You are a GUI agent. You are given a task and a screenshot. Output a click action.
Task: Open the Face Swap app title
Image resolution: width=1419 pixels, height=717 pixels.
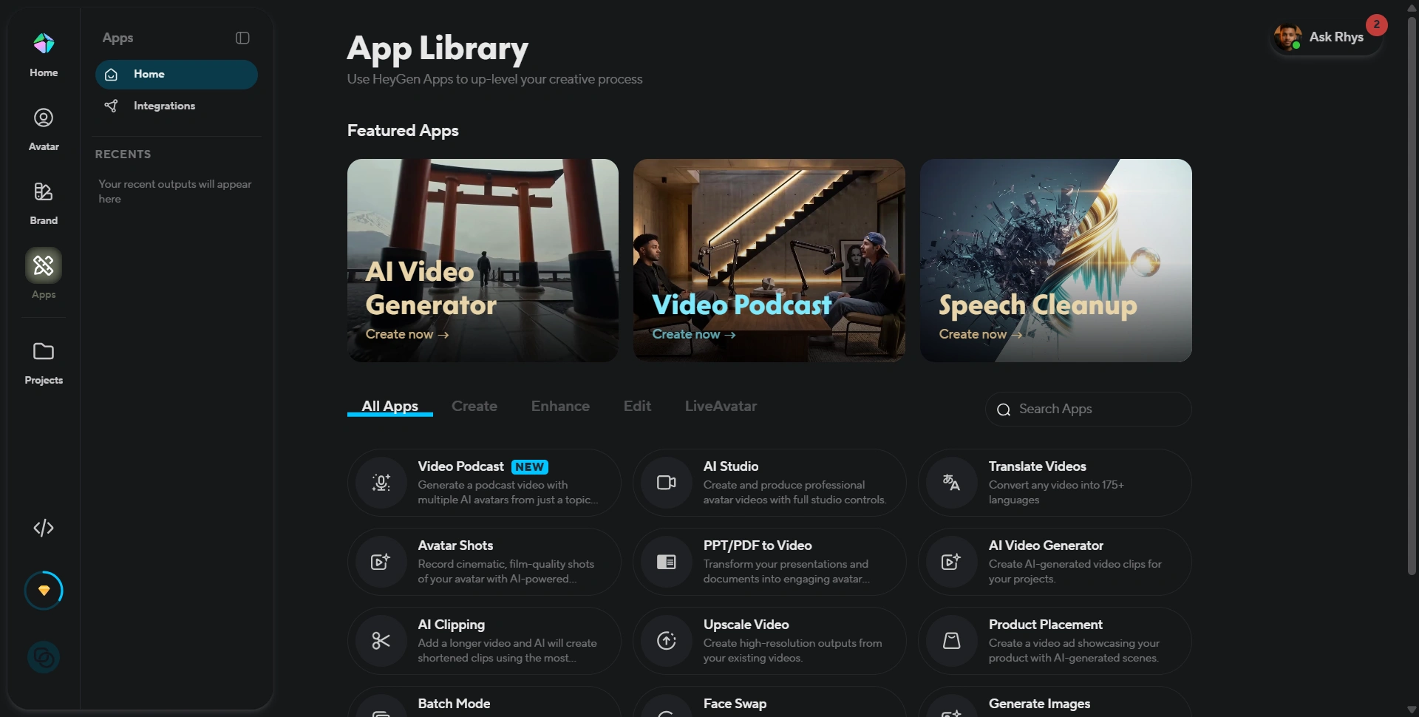pos(735,704)
